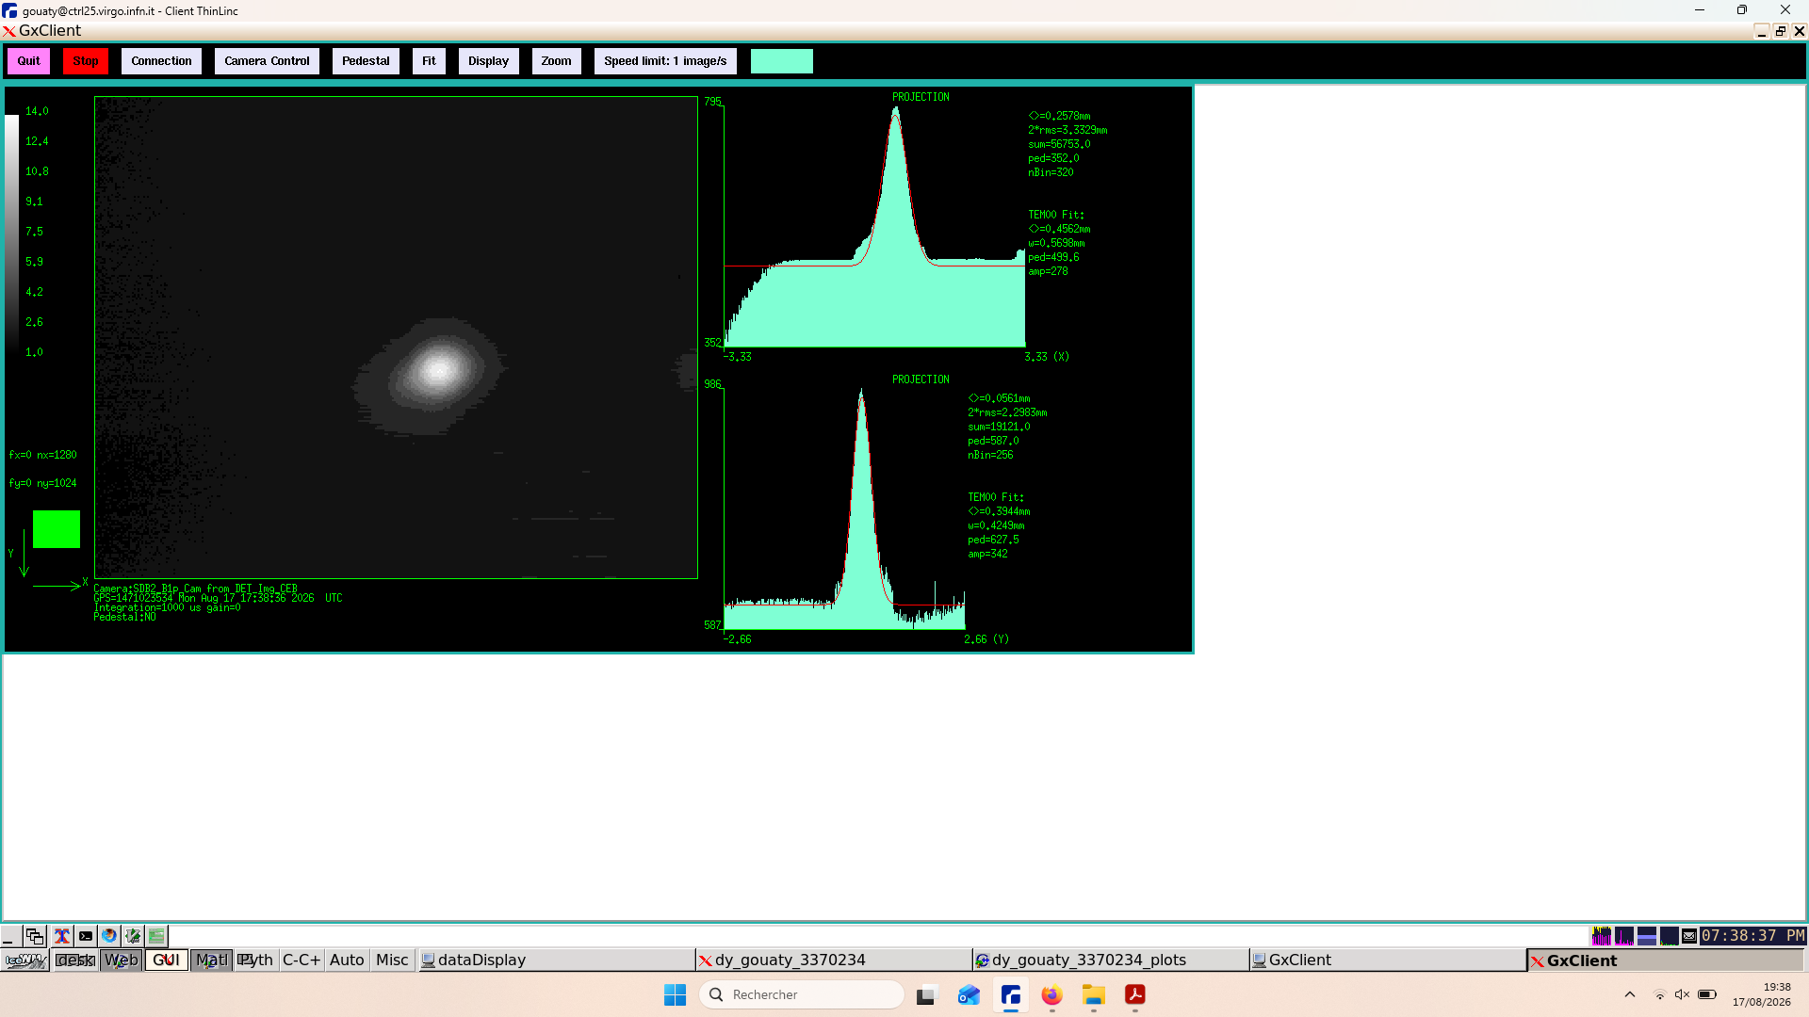Click the GxClient inner window restore button
The height and width of the screenshot is (1017, 1809).
point(1781,31)
